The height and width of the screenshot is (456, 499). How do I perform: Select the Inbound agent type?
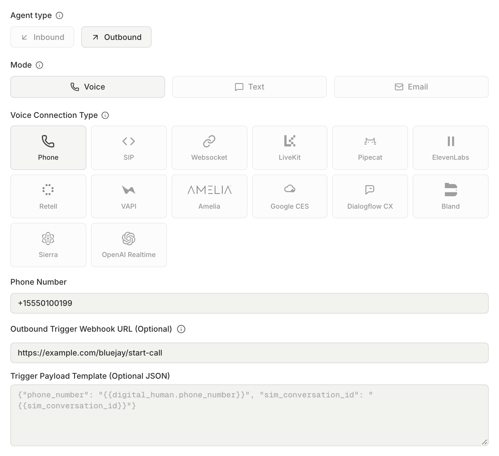42,37
